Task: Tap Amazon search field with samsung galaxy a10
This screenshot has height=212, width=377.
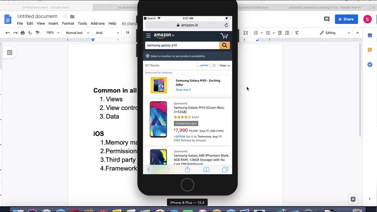Action: point(182,45)
